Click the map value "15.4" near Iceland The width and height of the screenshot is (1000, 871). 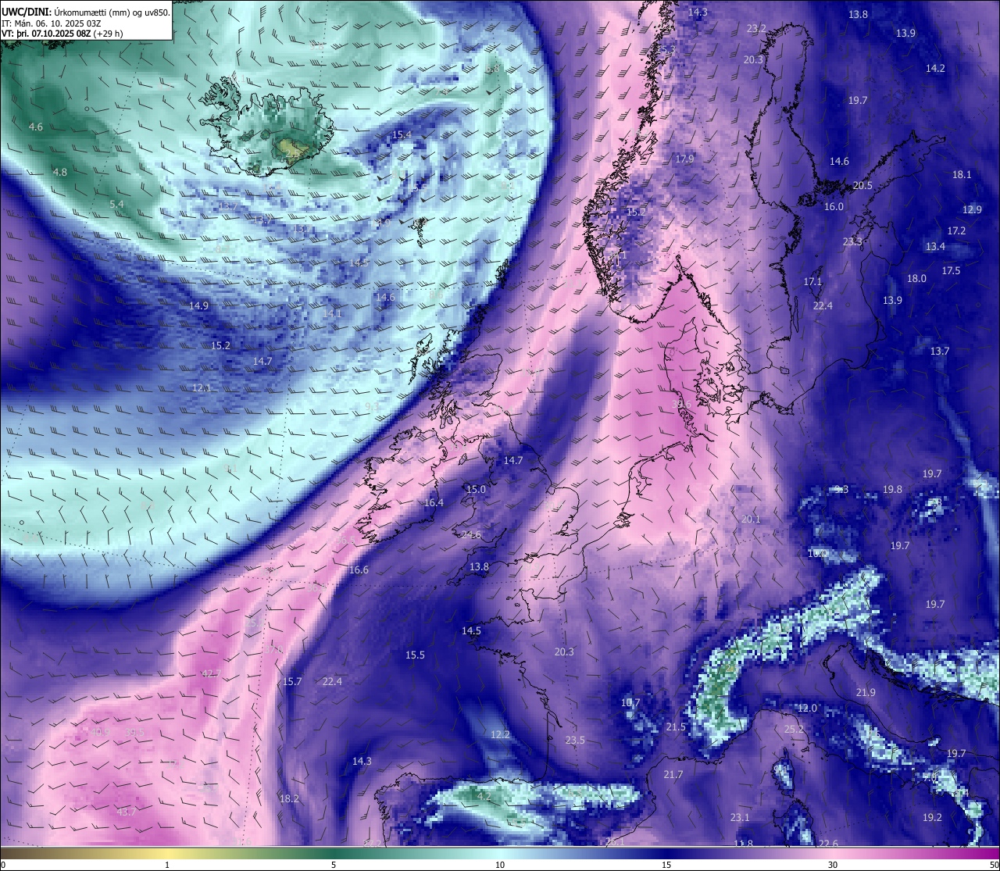point(402,135)
